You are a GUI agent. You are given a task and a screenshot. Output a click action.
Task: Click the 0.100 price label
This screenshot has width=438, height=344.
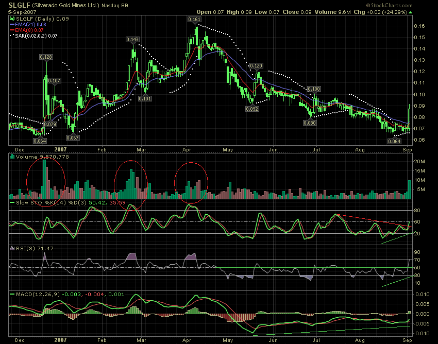tap(314, 89)
